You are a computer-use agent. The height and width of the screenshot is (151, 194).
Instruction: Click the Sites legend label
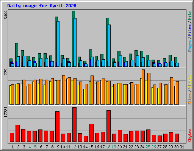[190, 99]
